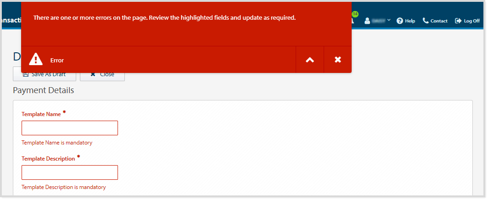Focus the Template Name input field
Image resolution: width=488 pixels, height=200 pixels.
[x=70, y=128]
